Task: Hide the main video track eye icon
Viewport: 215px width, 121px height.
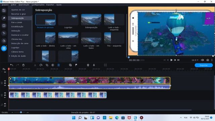Action: 5,81
